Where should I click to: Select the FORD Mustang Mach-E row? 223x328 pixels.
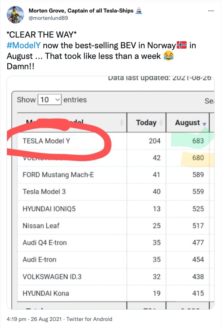click(116, 174)
